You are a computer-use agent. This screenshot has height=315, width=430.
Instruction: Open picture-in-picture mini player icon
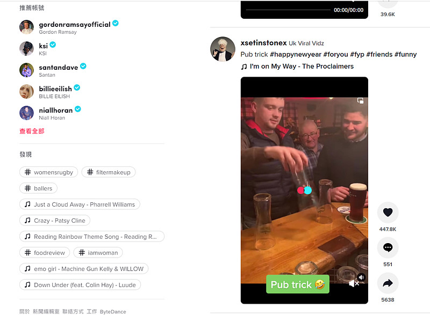point(360,100)
